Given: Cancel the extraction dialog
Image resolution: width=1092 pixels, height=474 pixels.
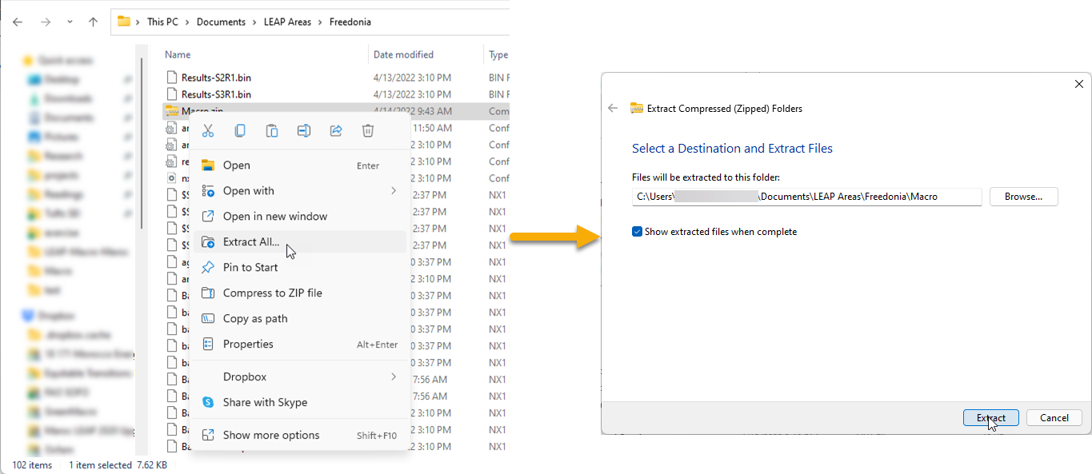Looking at the screenshot, I should point(1054,418).
